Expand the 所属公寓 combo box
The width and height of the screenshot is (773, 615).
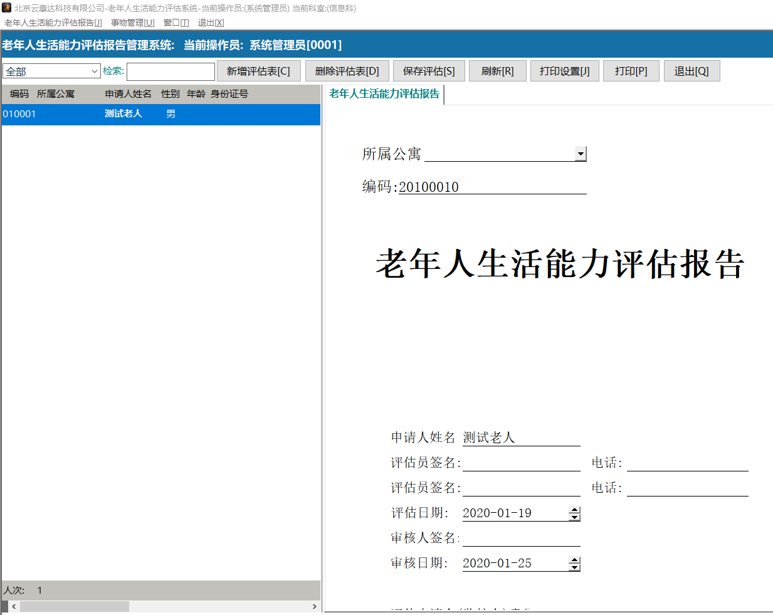click(x=581, y=154)
